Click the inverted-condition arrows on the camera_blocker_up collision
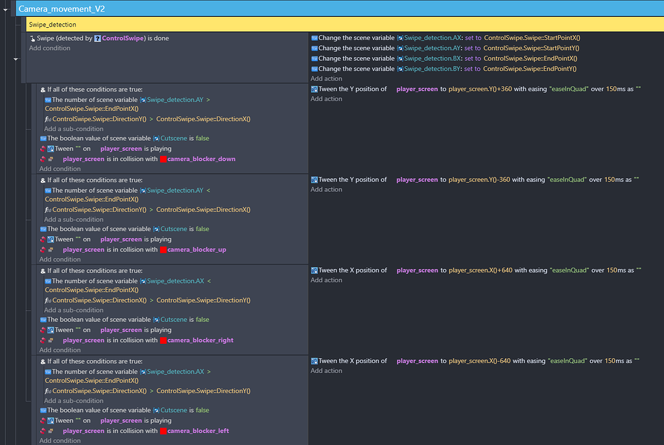 coord(42,249)
